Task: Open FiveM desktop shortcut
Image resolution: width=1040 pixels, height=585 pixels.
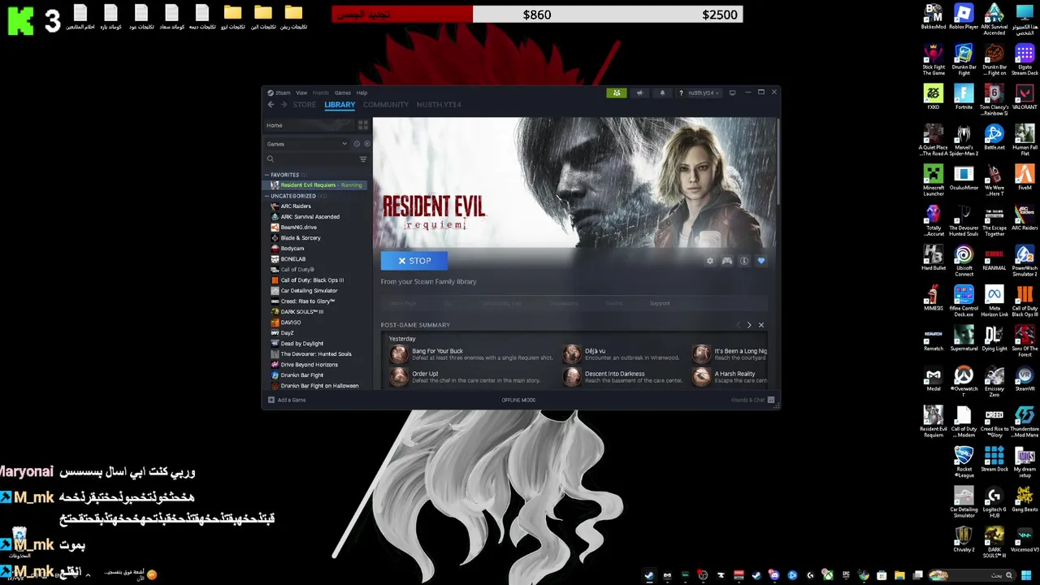Action: point(1025,178)
